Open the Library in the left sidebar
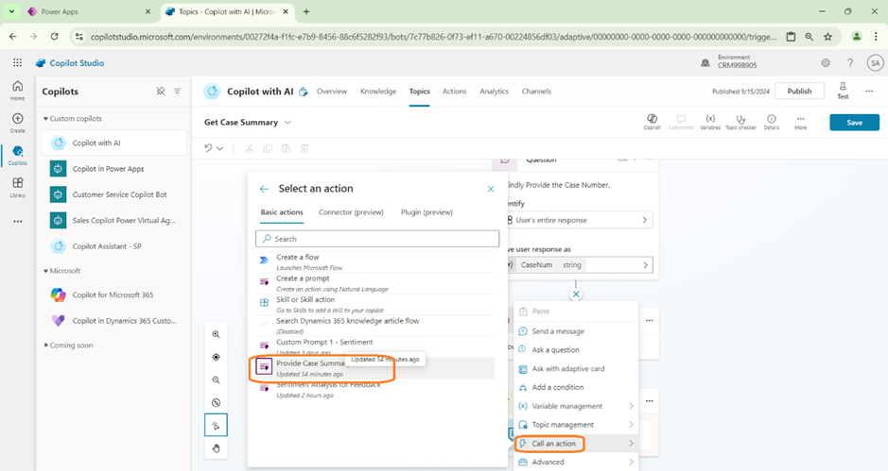 (17, 187)
